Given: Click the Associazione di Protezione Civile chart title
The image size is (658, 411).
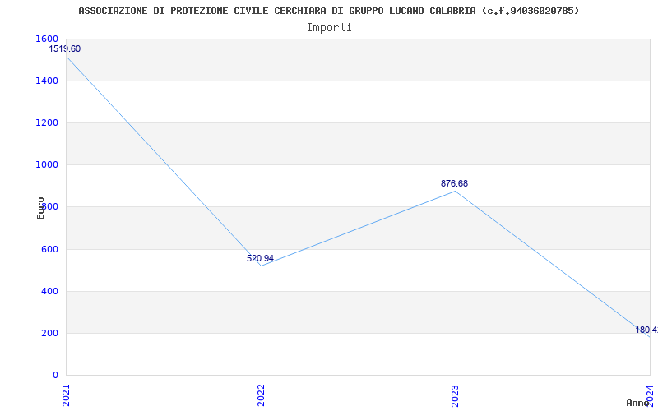Looking at the screenshot, I should pos(329,11).
